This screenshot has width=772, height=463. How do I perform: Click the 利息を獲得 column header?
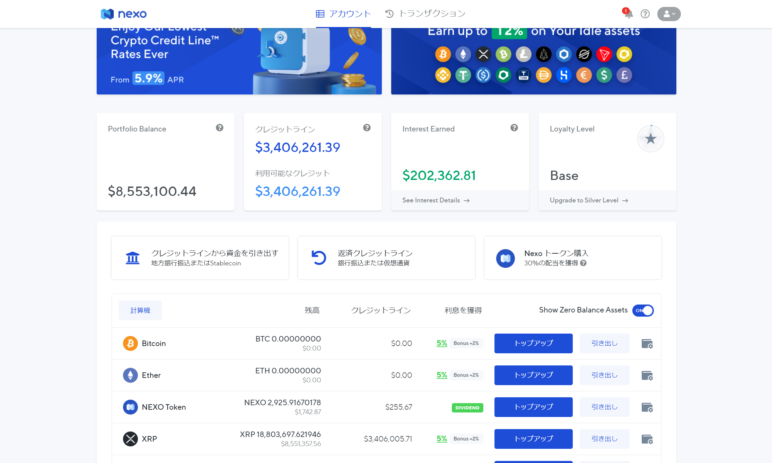463,310
